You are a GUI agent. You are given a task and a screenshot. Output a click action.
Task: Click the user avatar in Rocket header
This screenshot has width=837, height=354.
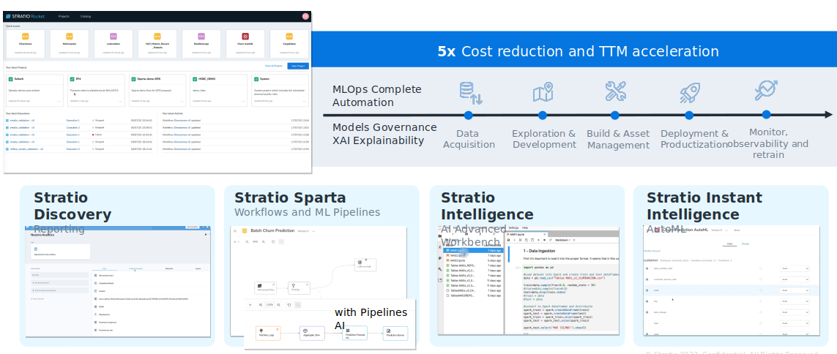tap(305, 16)
